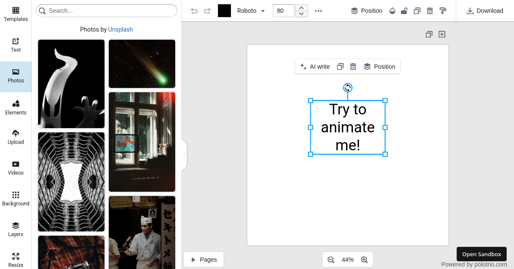The width and height of the screenshot is (514, 269).
Task: Click the Undo arrow icon
Action: tap(194, 11)
